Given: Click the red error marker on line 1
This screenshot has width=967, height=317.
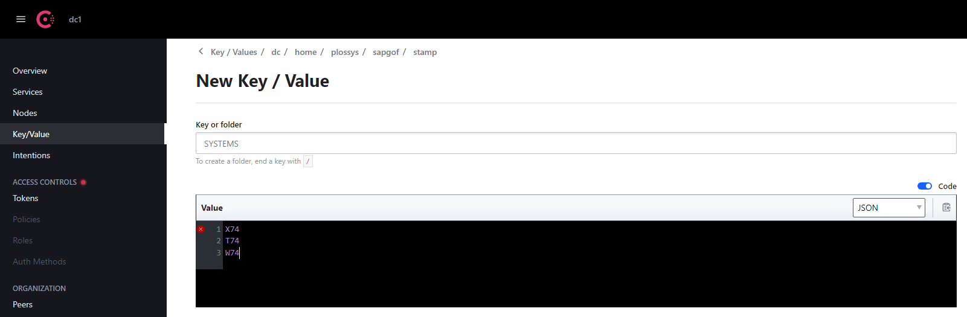Looking at the screenshot, I should click(x=201, y=229).
